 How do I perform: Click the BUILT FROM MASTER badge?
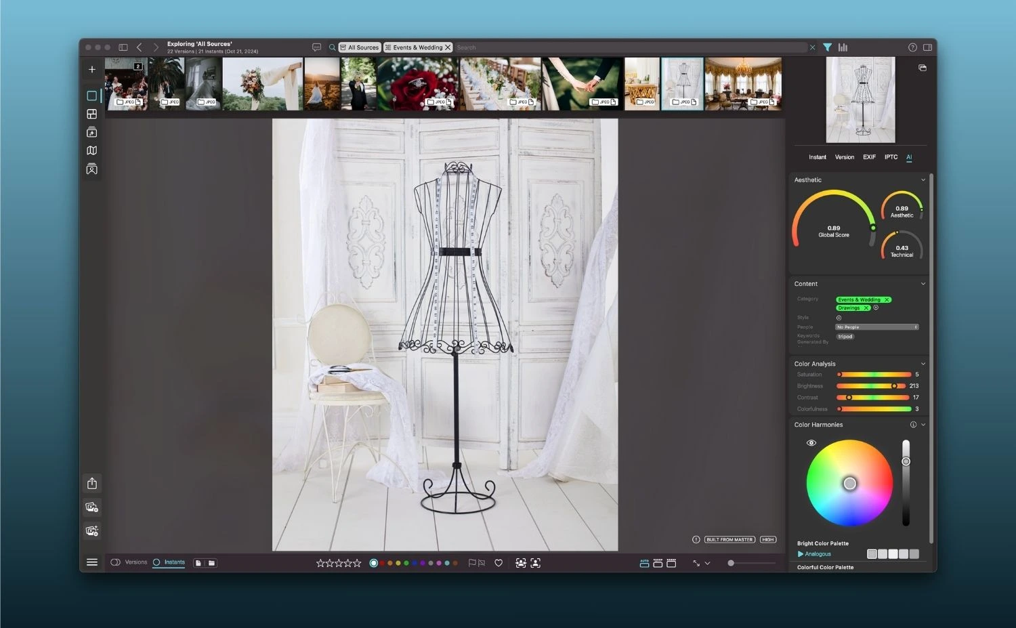[729, 539]
